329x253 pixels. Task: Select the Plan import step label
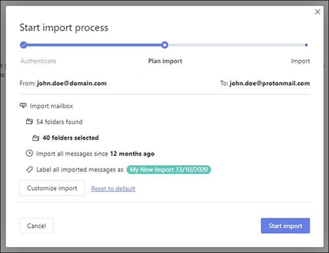[x=165, y=61]
